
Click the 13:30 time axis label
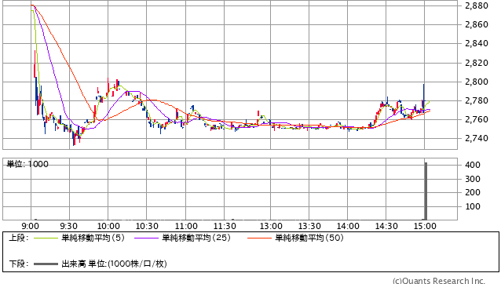click(x=309, y=226)
